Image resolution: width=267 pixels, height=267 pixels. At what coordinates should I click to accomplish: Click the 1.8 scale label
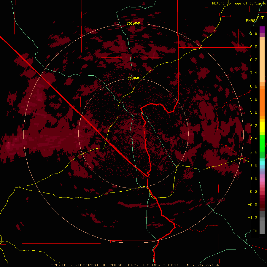pos(254,165)
